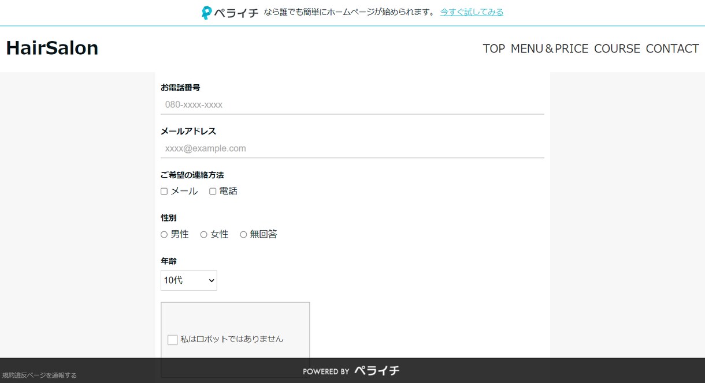Select the 無回答 radio button
Viewport: 705px width, 383px height.
tap(243, 235)
